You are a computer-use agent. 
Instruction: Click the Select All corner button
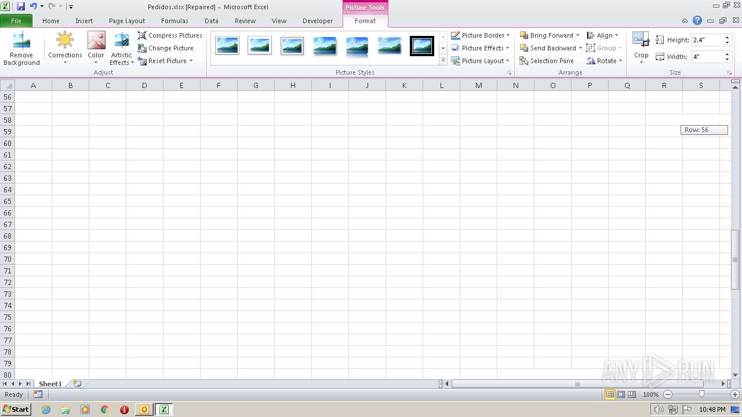(7, 85)
